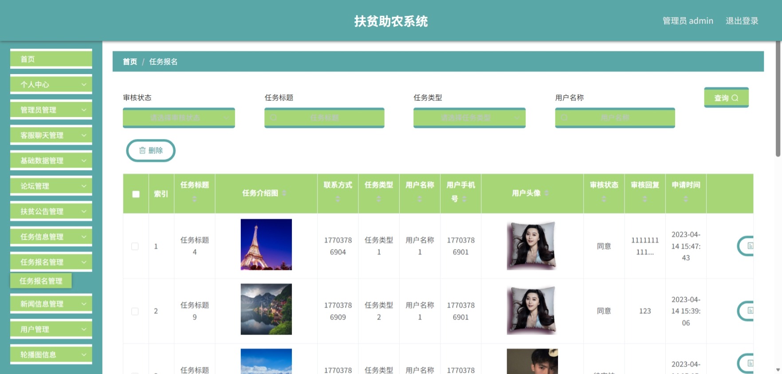782x374 pixels.
Task: Click the 任务标题 4 cell
Action: tap(195, 246)
